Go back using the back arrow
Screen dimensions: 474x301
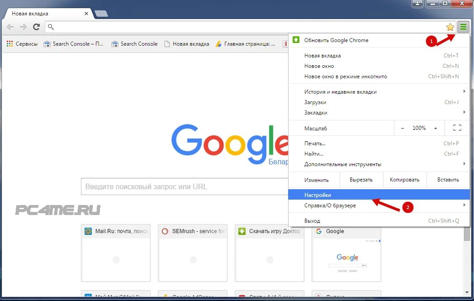10,27
